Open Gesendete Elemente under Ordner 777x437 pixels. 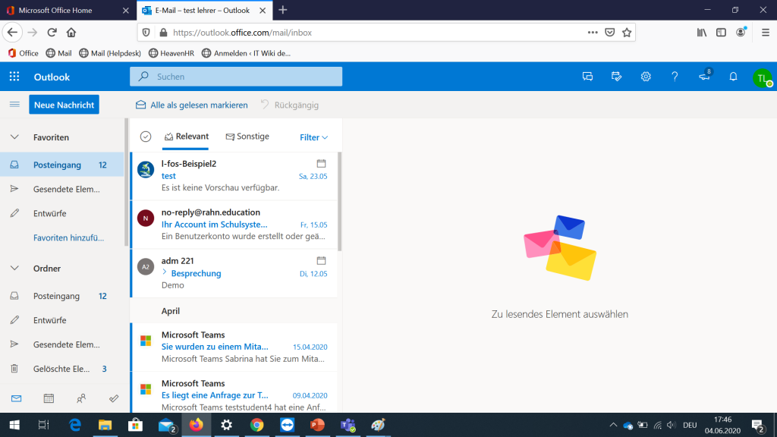[x=62, y=344]
